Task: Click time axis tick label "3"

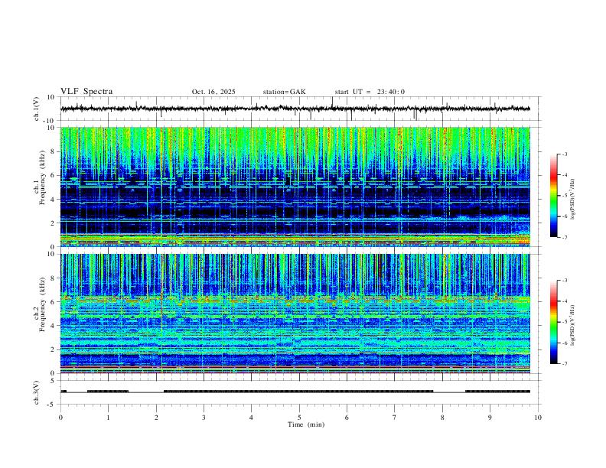Action: pyautogui.click(x=204, y=418)
